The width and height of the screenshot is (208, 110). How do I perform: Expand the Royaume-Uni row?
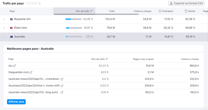pyautogui.click(x=4, y=19)
